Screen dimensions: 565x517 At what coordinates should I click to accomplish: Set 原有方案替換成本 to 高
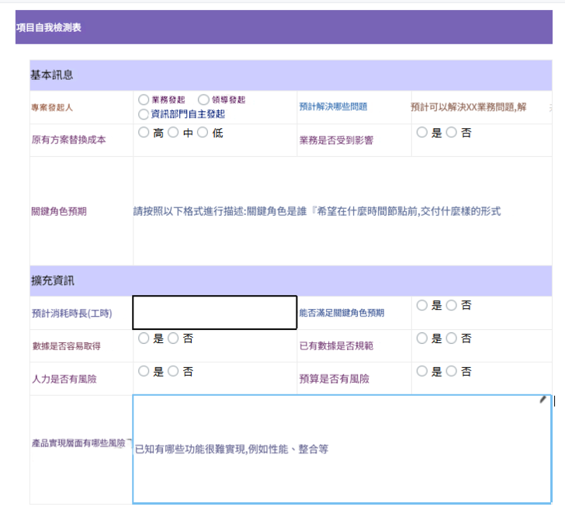tap(144, 133)
